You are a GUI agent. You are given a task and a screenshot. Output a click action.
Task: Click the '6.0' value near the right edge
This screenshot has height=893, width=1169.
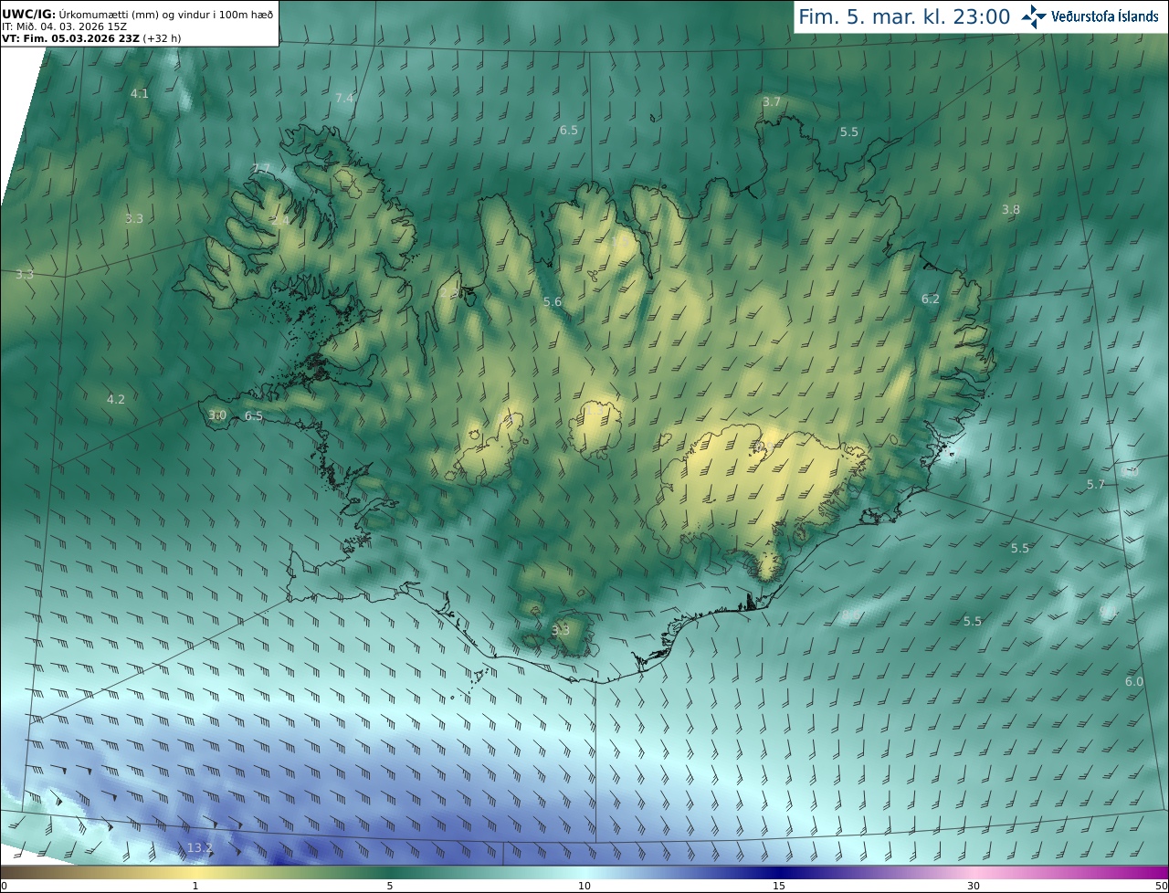pos(1133,682)
